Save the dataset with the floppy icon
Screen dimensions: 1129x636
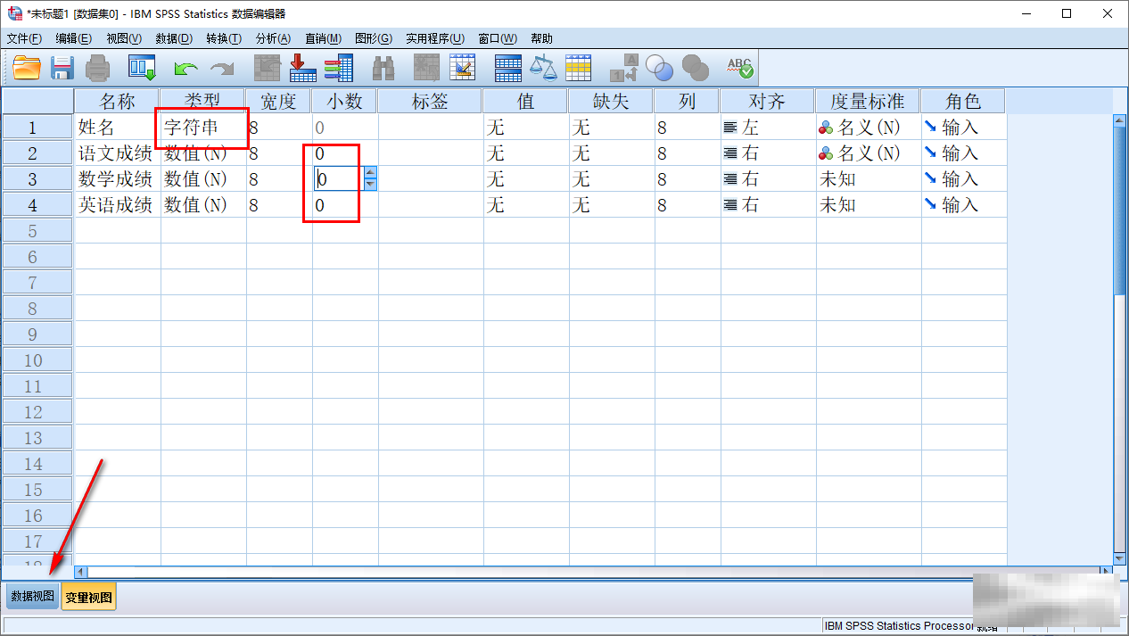62,68
